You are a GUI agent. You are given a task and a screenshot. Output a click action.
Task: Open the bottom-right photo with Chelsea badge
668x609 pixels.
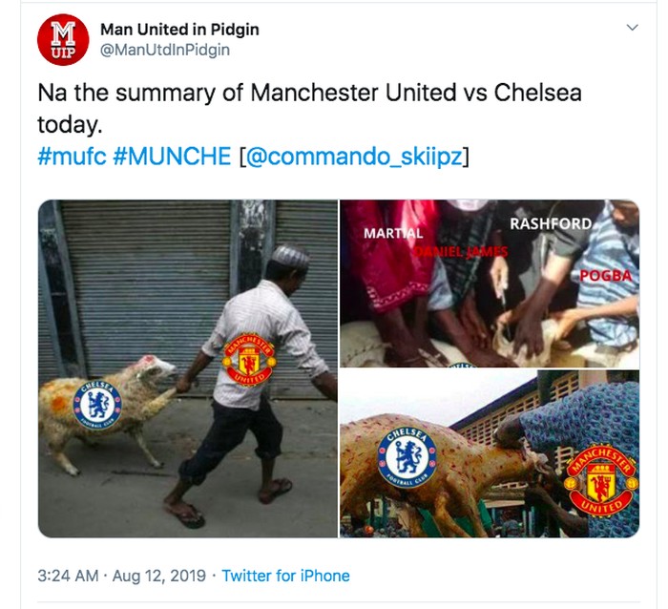click(490, 453)
